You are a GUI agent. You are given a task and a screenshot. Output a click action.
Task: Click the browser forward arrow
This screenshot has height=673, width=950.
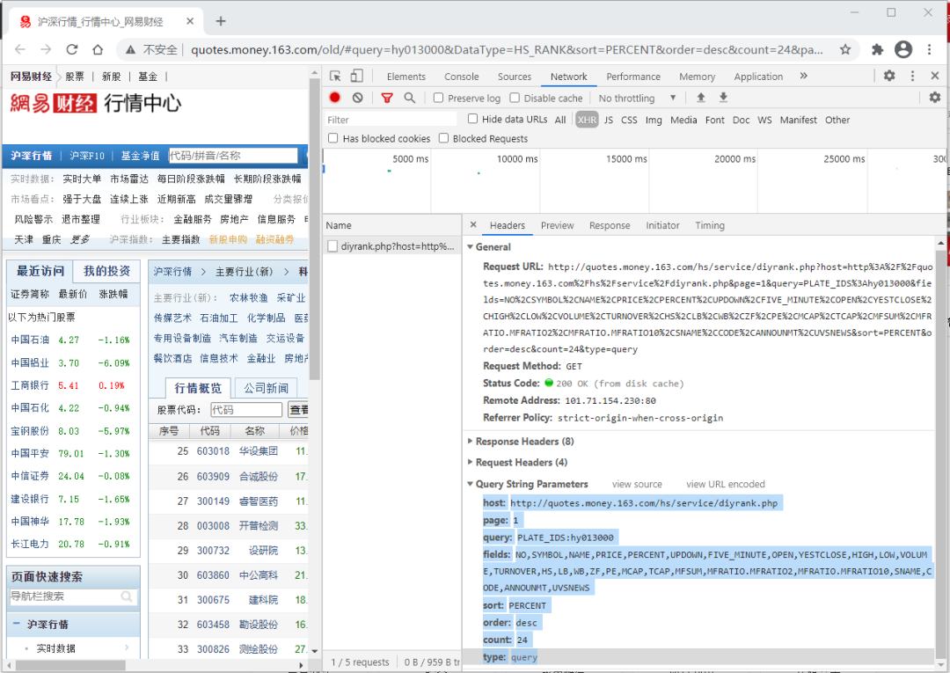point(46,49)
